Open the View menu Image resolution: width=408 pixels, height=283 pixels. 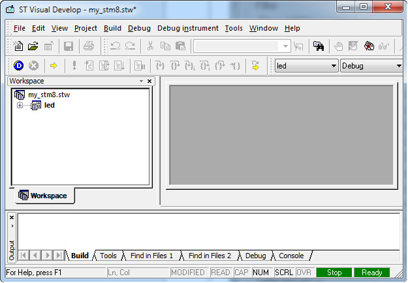coord(59,28)
